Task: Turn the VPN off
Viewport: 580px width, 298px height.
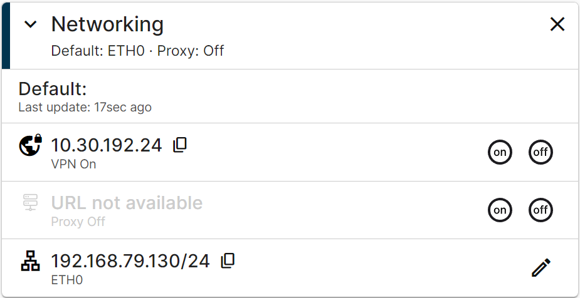Action: point(540,152)
